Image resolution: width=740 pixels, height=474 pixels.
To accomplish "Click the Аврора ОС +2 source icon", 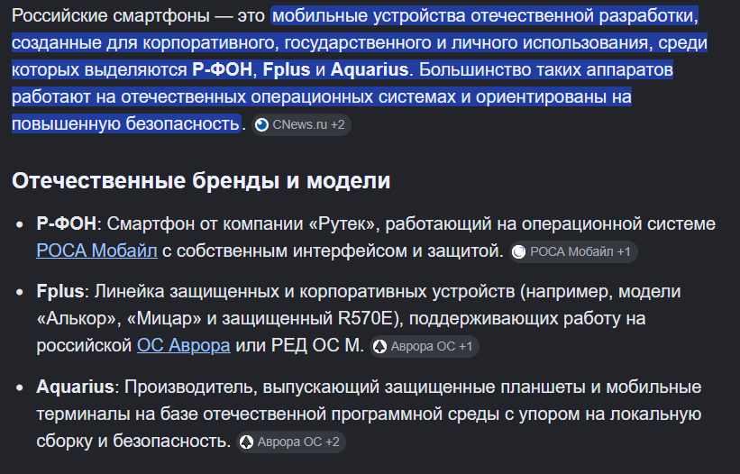I will click(246, 442).
